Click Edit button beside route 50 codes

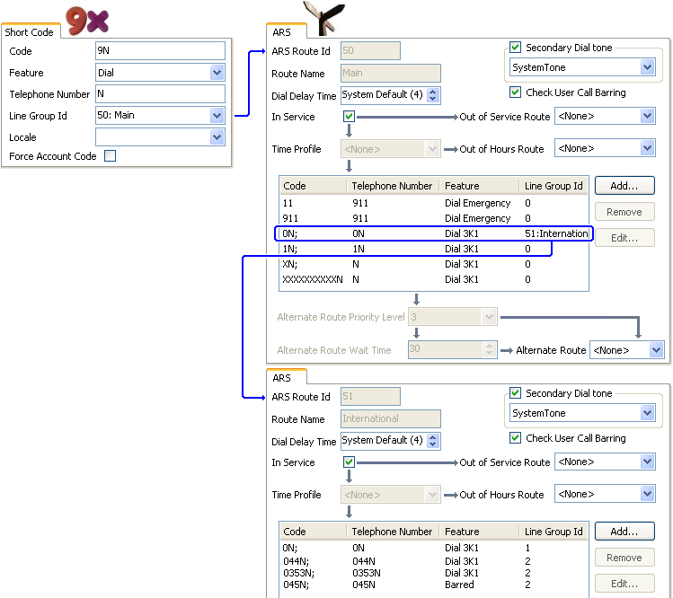pyautogui.click(x=624, y=238)
